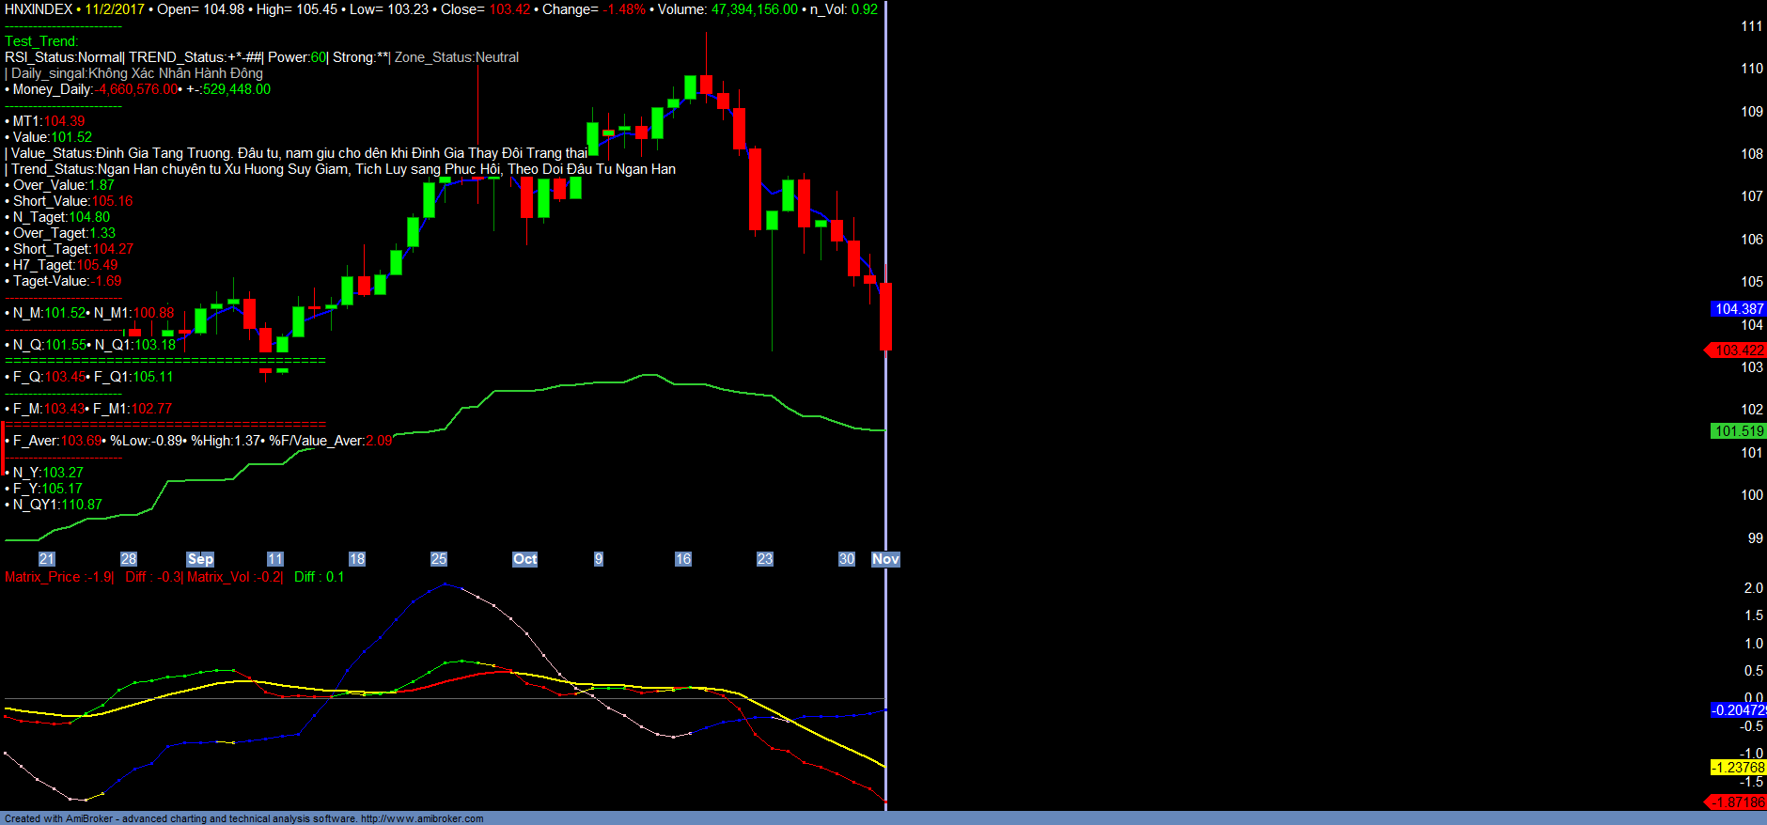
Task: Click the Sep label on date axis
Action: (x=200, y=559)
